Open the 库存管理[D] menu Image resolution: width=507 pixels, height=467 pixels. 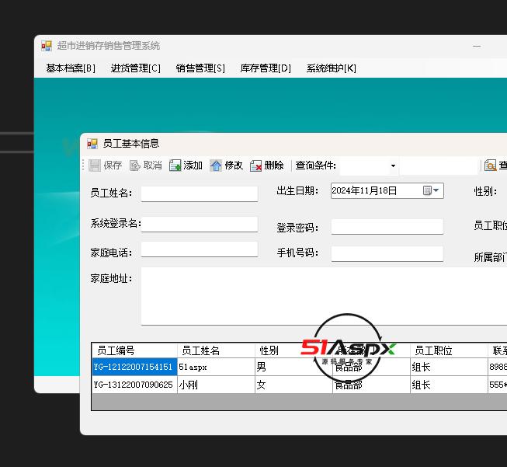click(x=266, y=68)
